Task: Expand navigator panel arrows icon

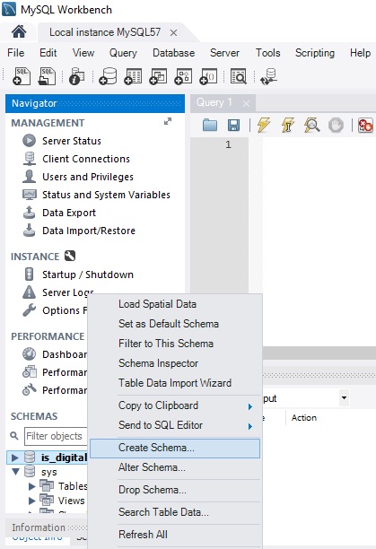Action: coord(168,121)
